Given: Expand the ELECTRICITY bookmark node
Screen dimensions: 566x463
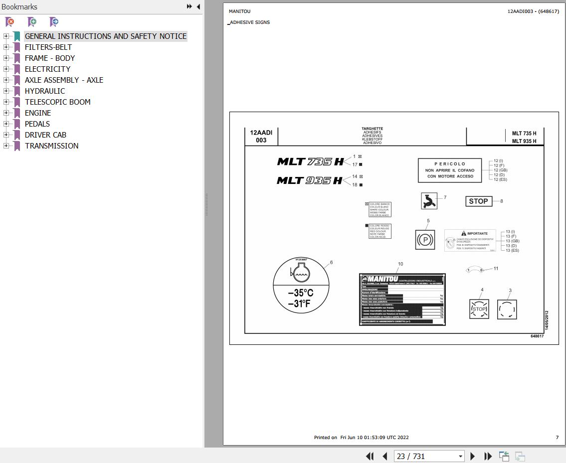Looking at the screenshot, I should (x=6, y=69).
